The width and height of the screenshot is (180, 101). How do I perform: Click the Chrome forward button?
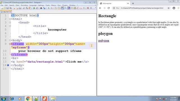click(104, 8)
